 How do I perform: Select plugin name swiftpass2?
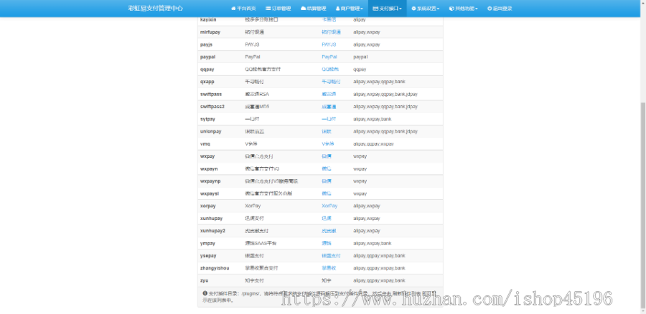(212, 107)
